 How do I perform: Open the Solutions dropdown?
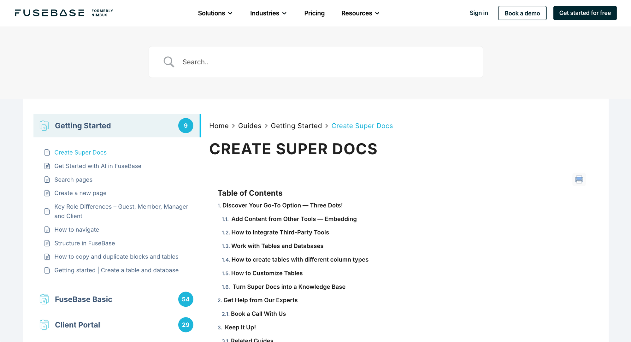point(215,13)
